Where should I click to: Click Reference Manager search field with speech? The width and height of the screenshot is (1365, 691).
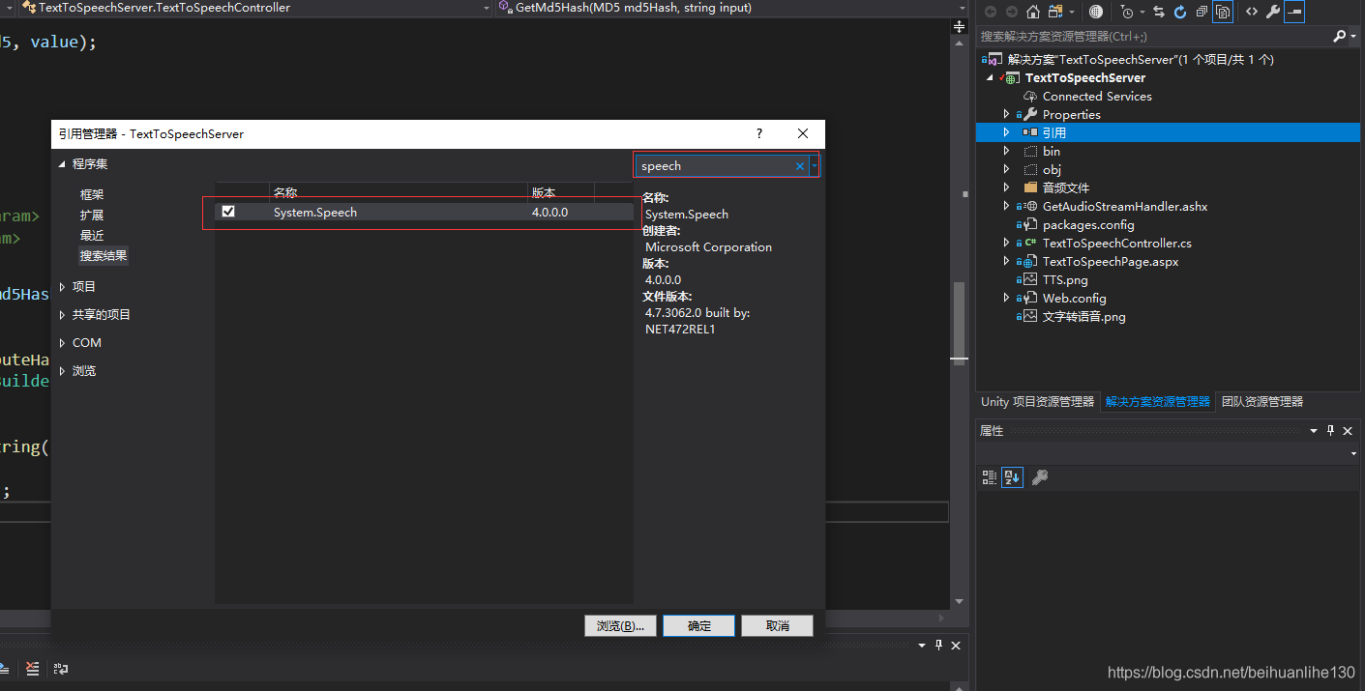[716, 166]
